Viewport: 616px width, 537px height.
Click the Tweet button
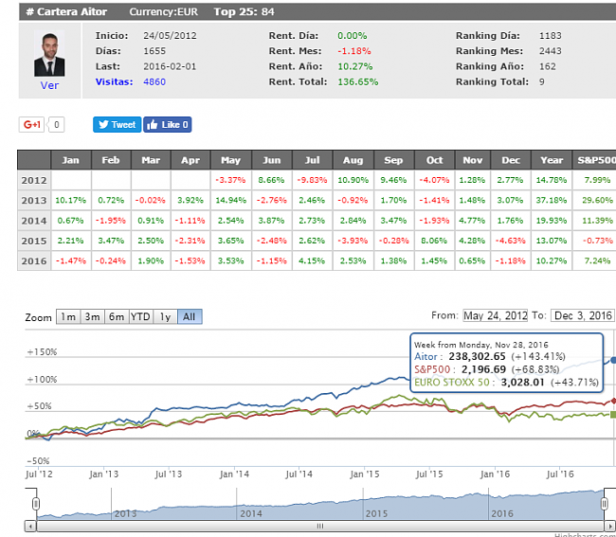(x=118, y=125)
